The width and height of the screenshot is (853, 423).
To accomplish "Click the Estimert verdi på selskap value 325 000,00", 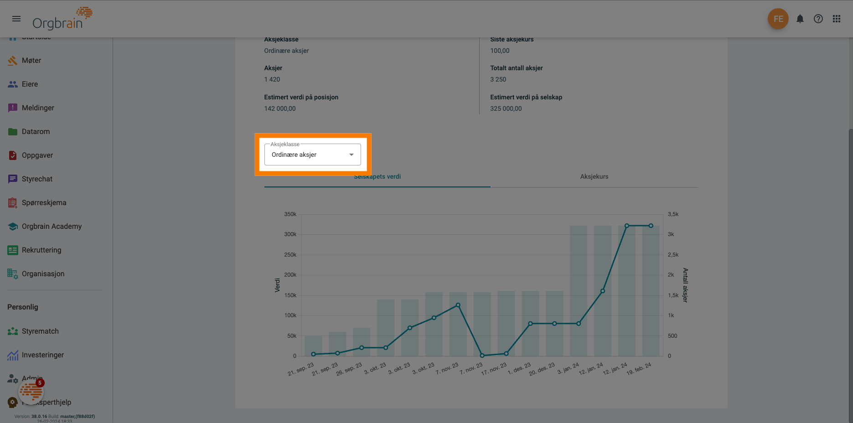I will (x=506, y=109).
